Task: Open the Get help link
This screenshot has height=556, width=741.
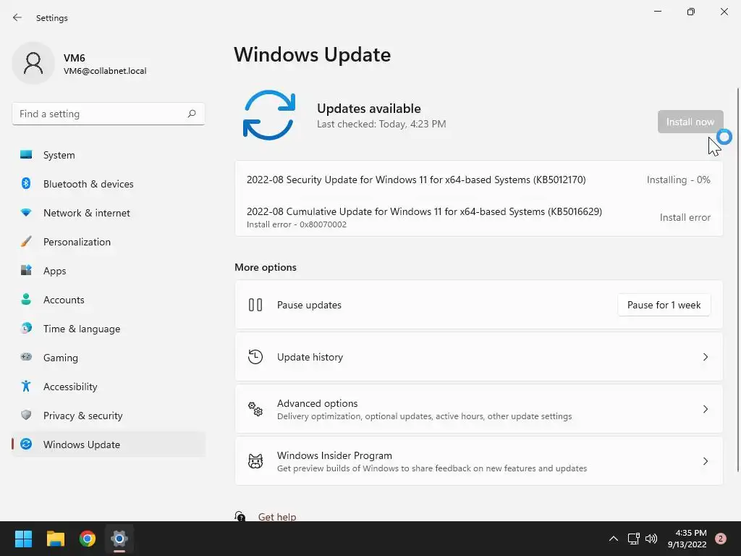Action: click(277, 517)
